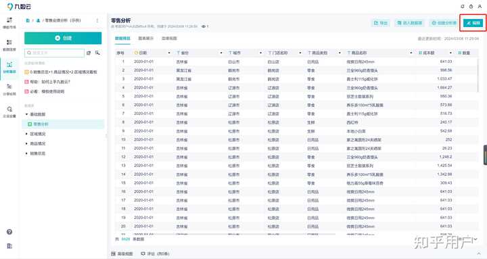Open the 日期 column dropdown arrow

pos(169,53)
